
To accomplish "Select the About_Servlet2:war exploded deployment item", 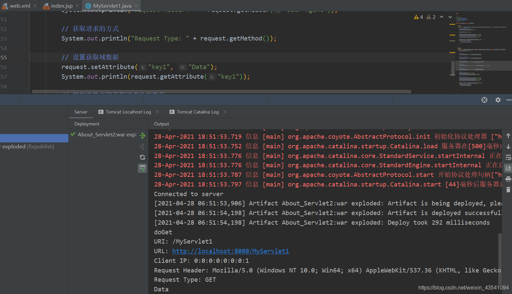I will (107, 134).
